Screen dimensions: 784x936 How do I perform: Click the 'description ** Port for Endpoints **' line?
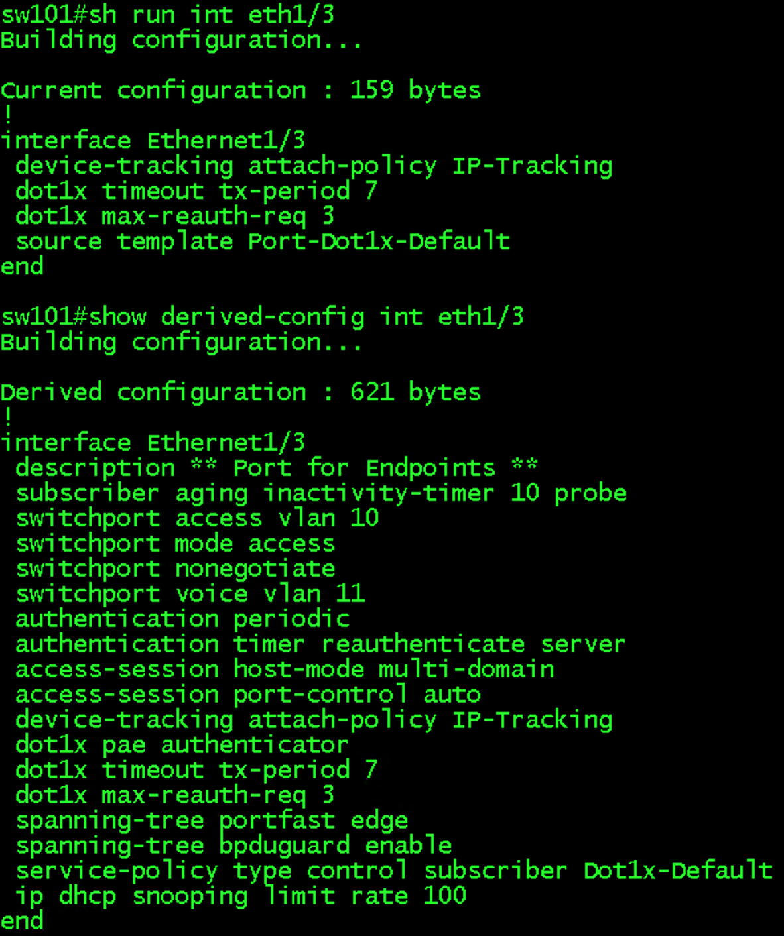pos(277,468)
